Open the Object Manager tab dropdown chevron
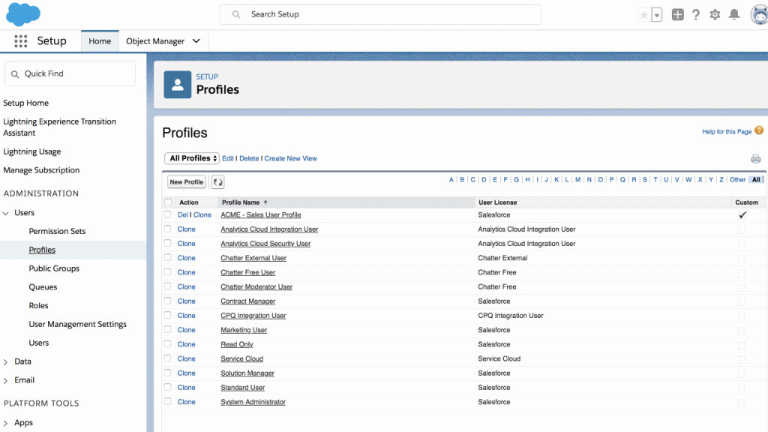Screen dimensions: 768x432 (196, 41)
